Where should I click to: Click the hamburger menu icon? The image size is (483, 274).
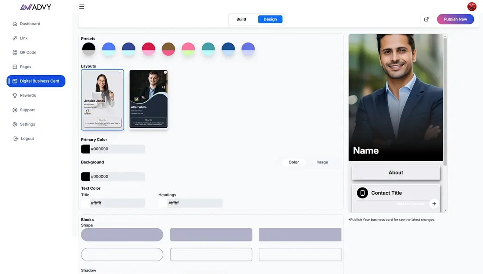point(82,7)
